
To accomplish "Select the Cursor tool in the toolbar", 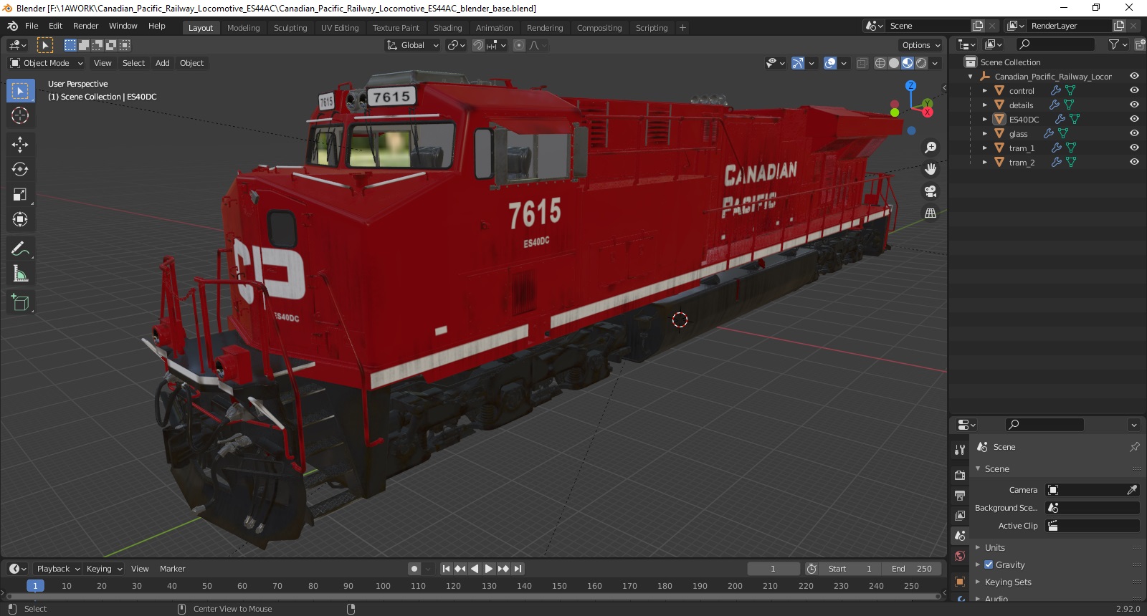I will 20,115.
